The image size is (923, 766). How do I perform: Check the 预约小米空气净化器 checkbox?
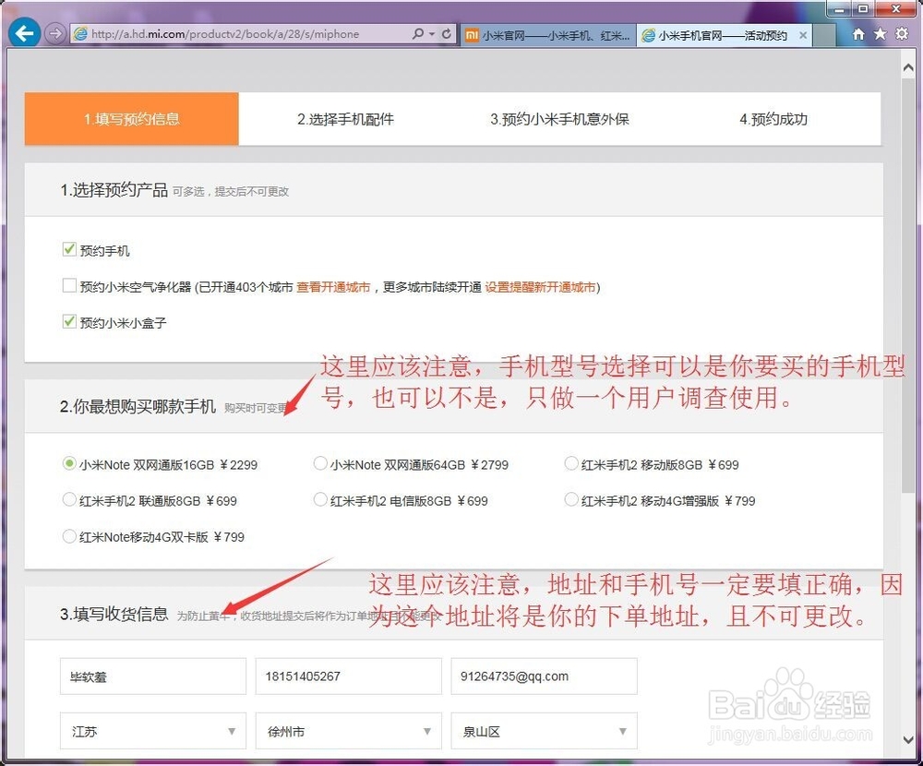tap(69, 285)
